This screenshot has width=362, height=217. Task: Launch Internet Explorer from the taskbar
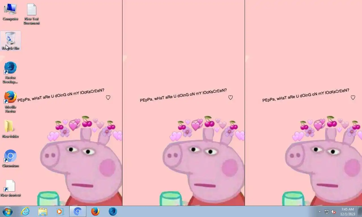25,211
